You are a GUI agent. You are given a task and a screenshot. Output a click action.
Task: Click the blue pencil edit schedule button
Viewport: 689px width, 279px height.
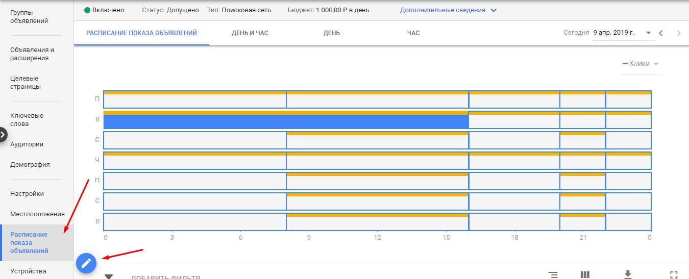pos(86,263)
